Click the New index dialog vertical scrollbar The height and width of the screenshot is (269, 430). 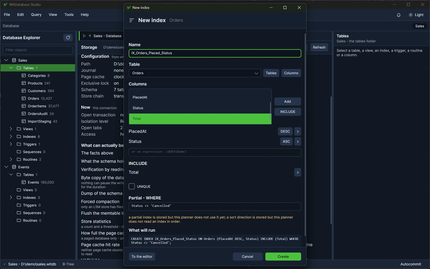point(305,134)
